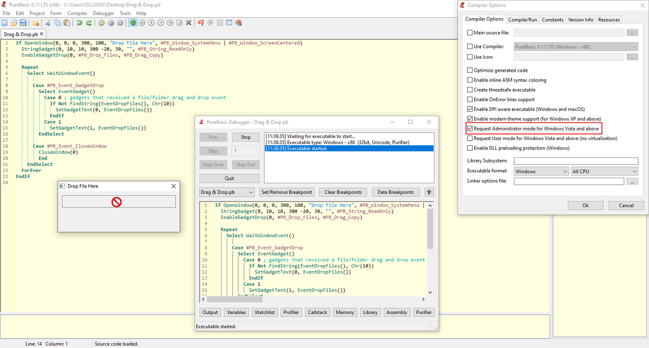The image size is (649, 348).
Task: Click the Kill program X toolbar icon
Action: pos(189,23)
